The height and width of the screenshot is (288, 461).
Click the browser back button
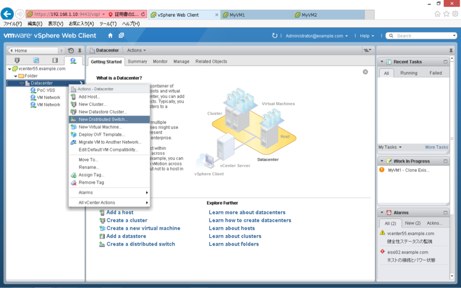tap(7, 14)
